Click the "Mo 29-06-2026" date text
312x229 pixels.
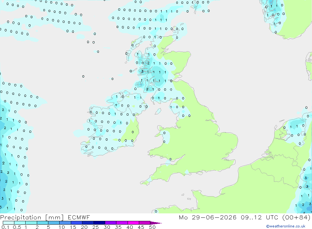point(207,217)
